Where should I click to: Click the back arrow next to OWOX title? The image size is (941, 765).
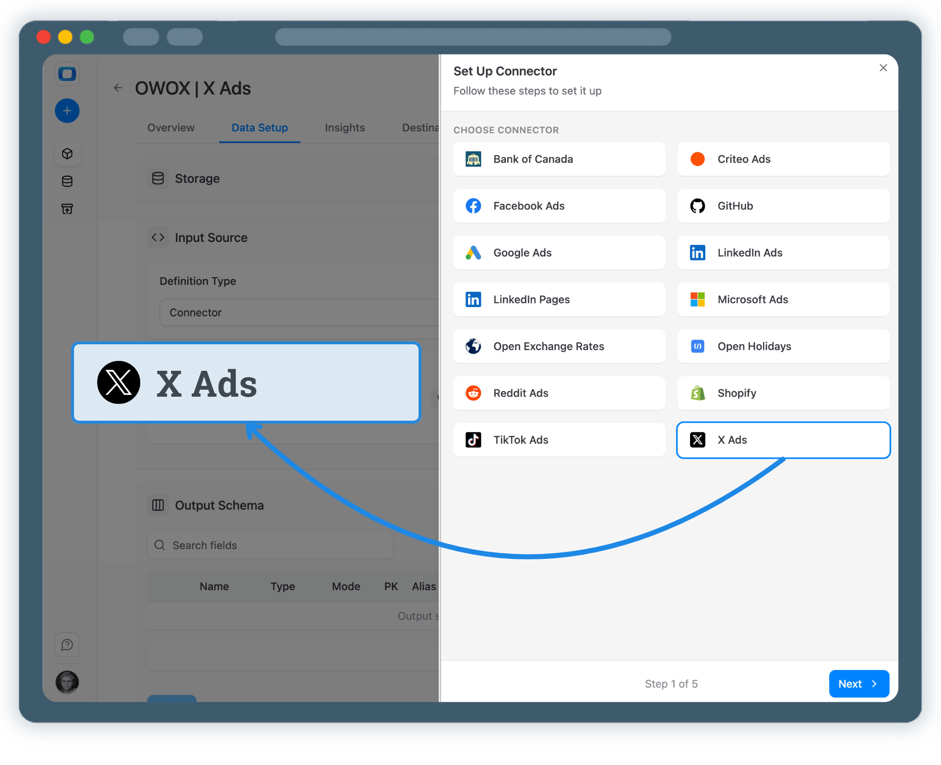coord(118,88)
